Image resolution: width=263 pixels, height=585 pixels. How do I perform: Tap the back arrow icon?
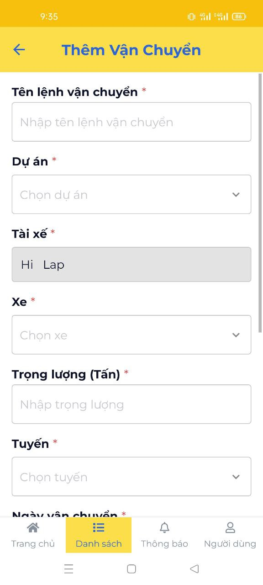19,50
